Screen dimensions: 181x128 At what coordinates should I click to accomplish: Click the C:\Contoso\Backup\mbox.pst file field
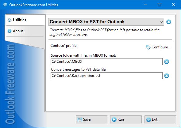[106, 76]
